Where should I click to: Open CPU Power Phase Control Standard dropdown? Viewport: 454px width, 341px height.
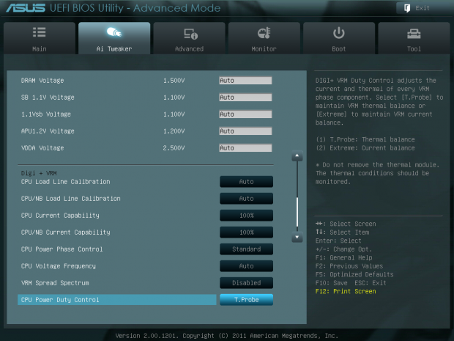246,249
